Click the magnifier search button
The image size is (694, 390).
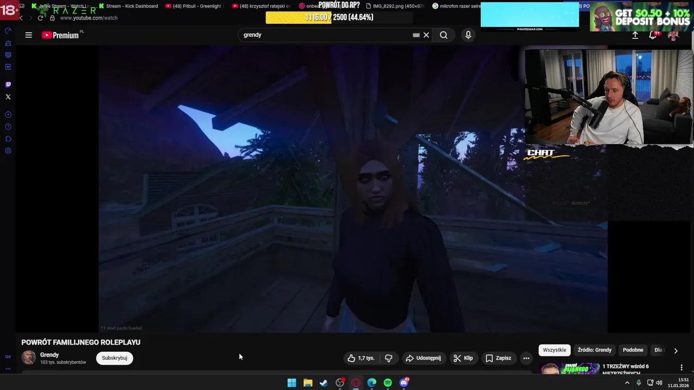(444, 35)
